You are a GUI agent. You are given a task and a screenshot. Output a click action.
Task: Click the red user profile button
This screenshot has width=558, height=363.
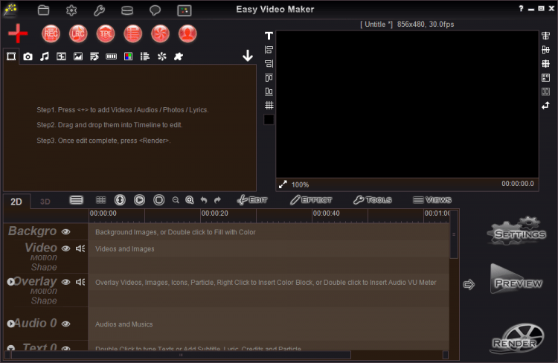pyautogui.click(x=187, y=33)
